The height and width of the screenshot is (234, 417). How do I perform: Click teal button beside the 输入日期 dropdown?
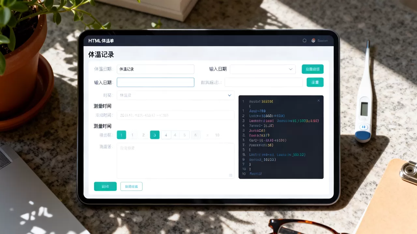click(312, 69)
